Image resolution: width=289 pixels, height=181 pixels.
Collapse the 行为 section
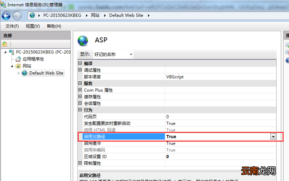click(x=80, y=110)
